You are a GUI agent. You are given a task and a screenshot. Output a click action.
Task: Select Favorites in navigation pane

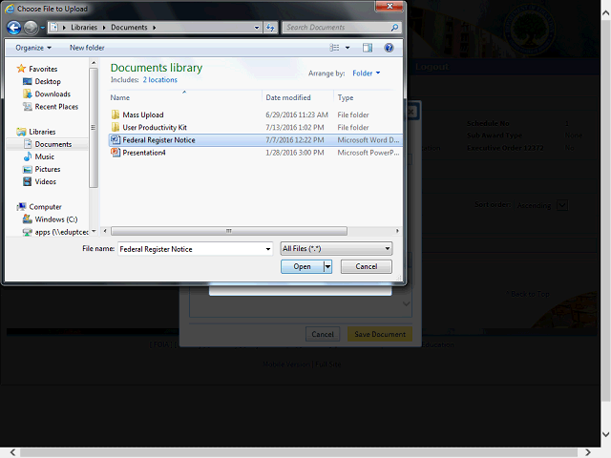(x=43, y=69)
